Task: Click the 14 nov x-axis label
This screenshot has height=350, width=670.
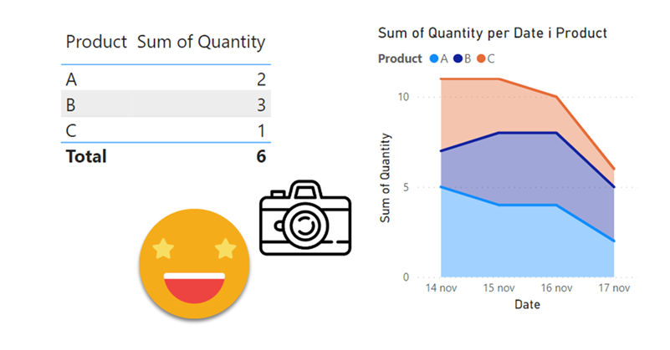Action: [x=440, y=288]
